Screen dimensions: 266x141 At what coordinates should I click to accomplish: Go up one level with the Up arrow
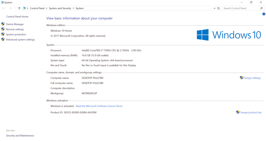19,8
